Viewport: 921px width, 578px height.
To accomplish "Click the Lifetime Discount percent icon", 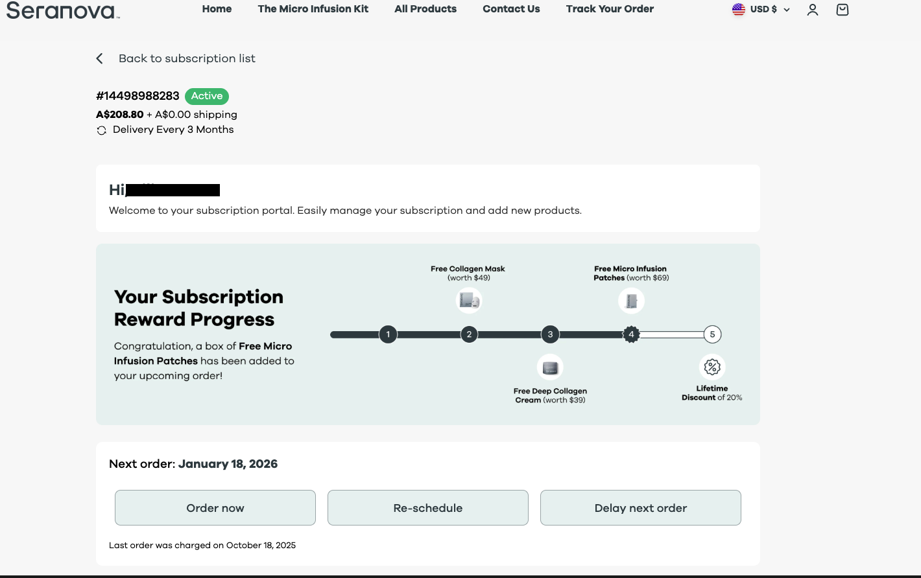I will click(x=712, y=367).
